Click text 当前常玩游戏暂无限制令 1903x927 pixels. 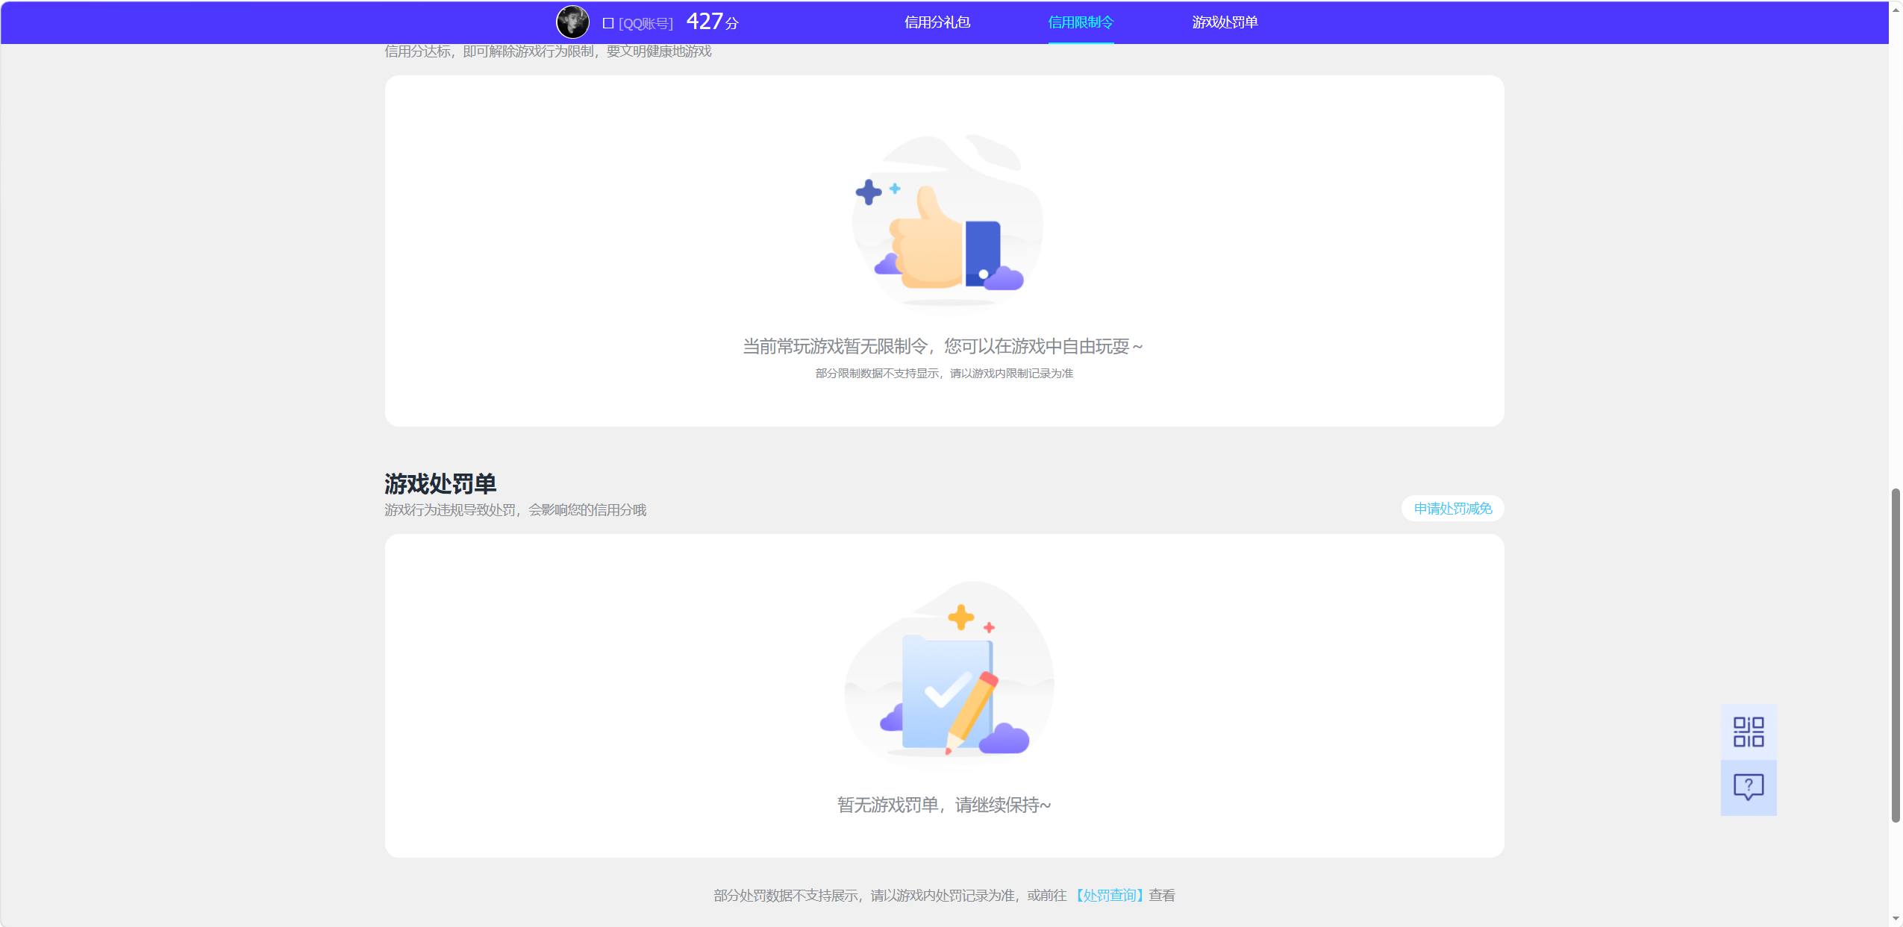[x=835, y=347]
